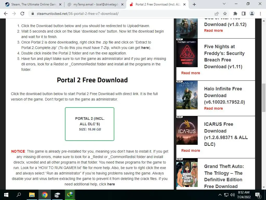Screen dimensions: 266x200
Task: Open the additional help 'here' link
Action: [111, 184]
